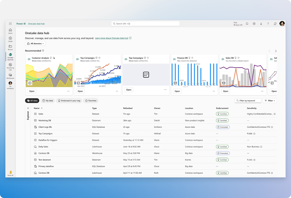Click Power BI in the header
291x198 pixels.
tap(21, 24)
